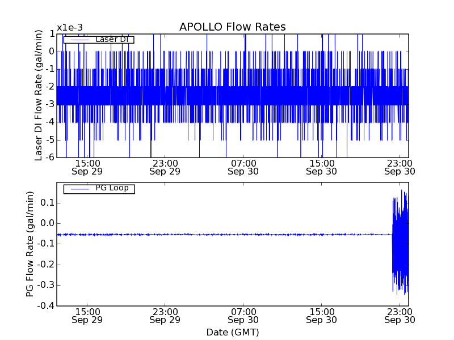Click the bottom plot '23:00 Sep 30' tick label

click(x=400, y=316)
